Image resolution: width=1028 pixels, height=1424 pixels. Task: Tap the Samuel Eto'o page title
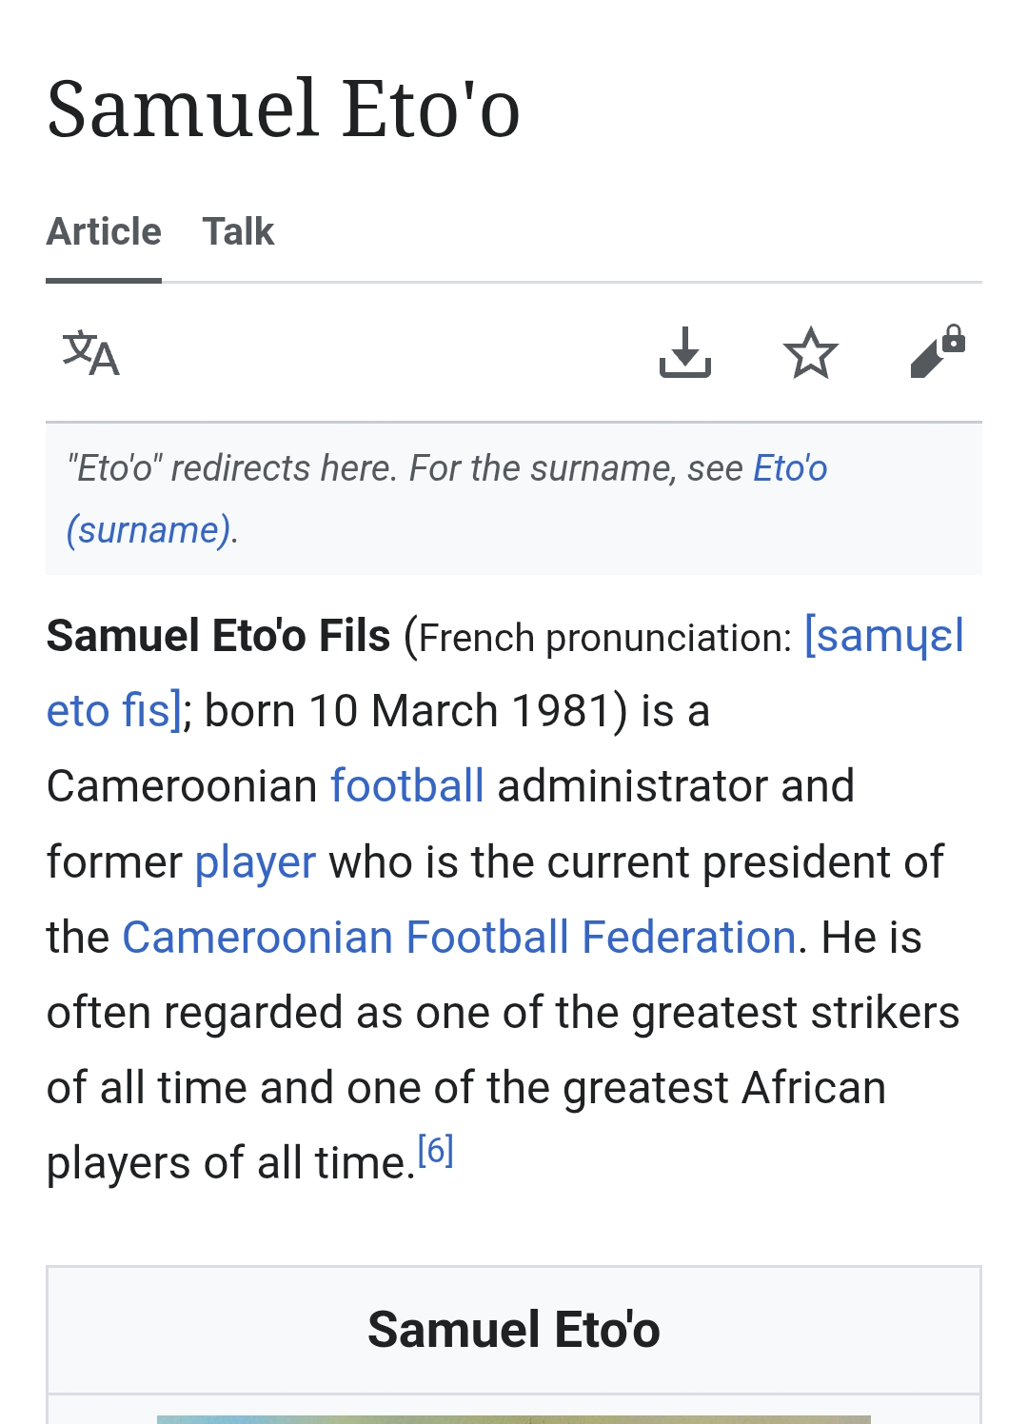pyautogui.click(x=284, y=109)
